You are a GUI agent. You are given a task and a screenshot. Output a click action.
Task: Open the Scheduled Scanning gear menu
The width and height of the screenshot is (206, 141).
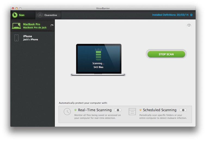[183, 110]
